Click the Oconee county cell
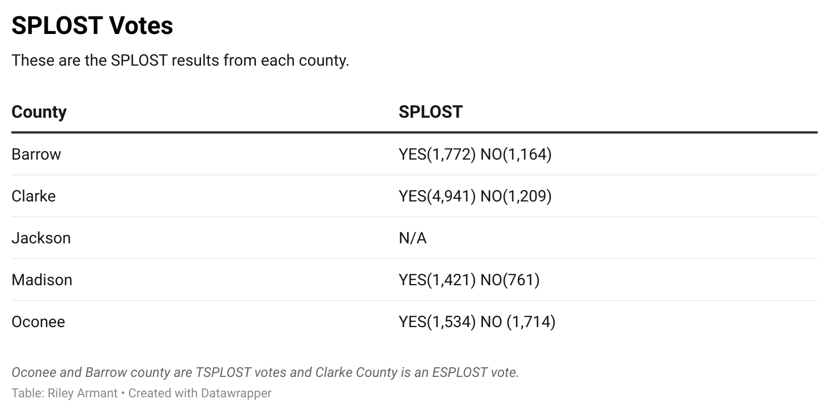This screenshot has height=412, width=829. [x=38, y=321]
